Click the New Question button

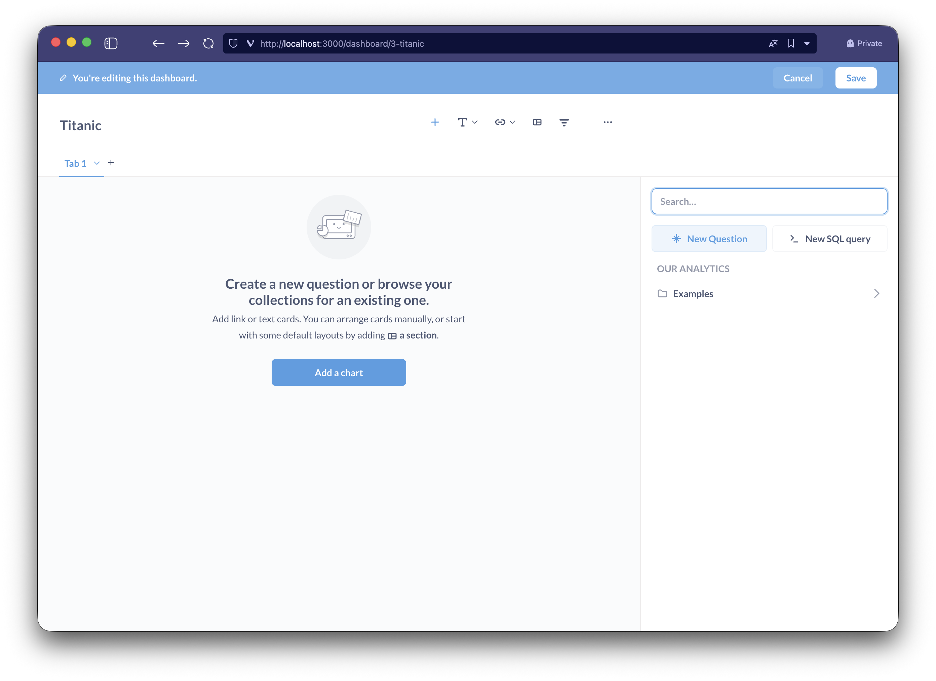pyautogui.click(x=709, y=239)
